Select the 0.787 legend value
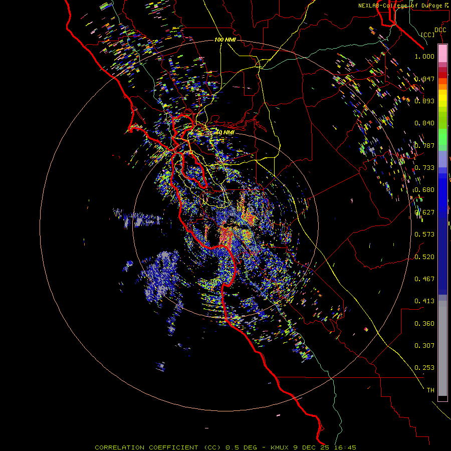This screenshot has height=451, width=451. click(424, 145)
